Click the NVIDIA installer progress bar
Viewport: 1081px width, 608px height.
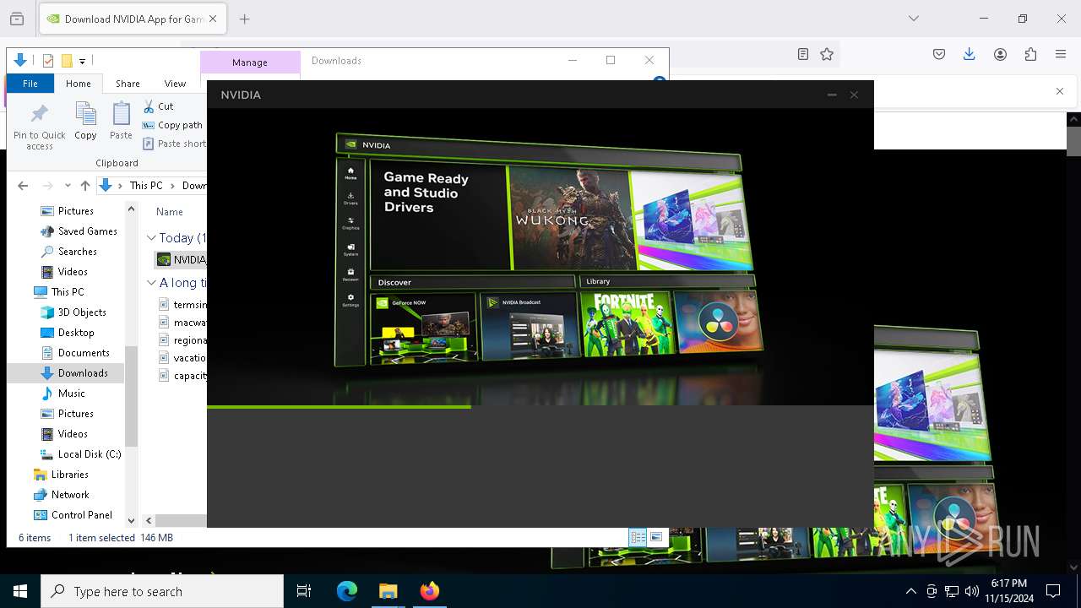coord(540,407)
